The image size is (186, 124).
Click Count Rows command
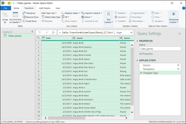[x=30, y=21]
